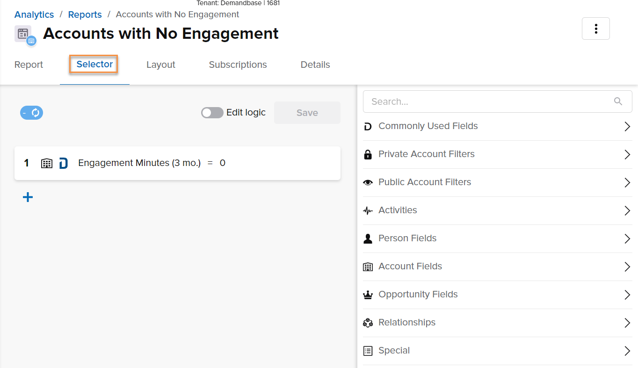
Task: Click the Save button
Action: tap(307, 113)
